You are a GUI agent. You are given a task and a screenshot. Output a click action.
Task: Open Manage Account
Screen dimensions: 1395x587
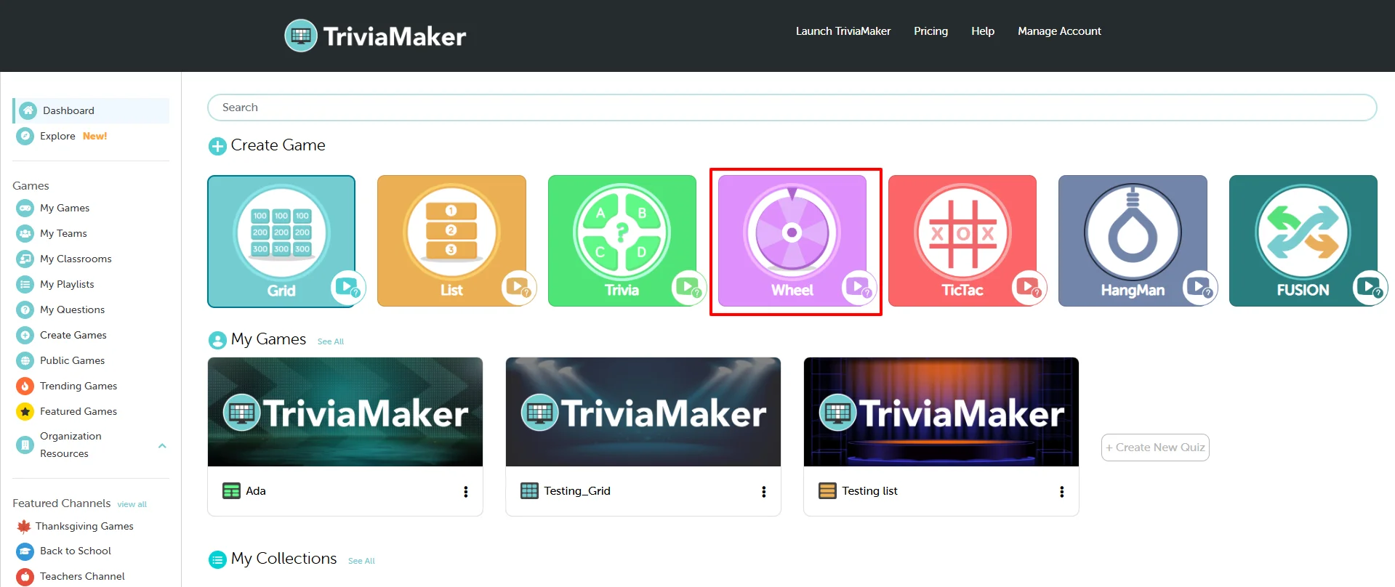(x=1059, y=31)
